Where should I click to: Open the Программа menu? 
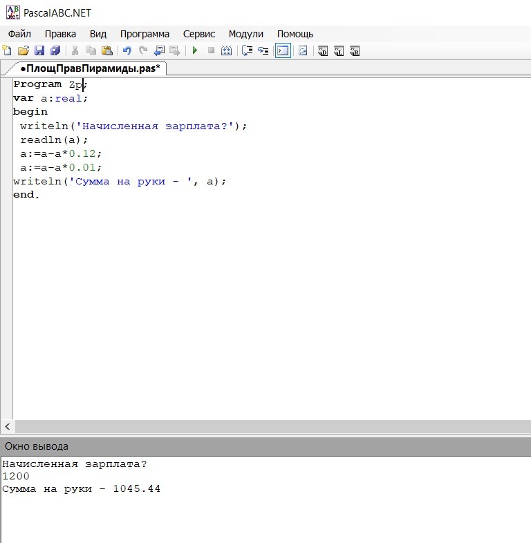tap(145, 34)
